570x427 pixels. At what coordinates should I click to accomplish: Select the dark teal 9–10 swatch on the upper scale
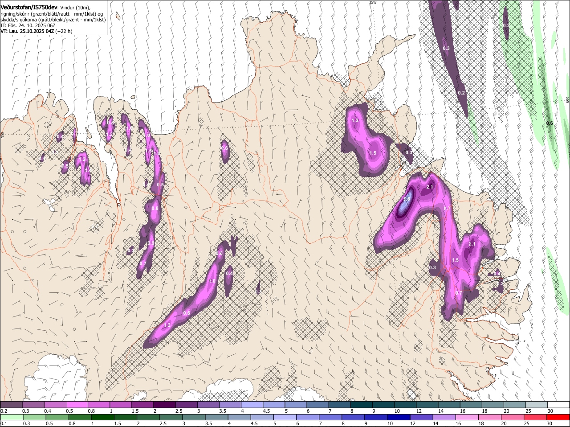[384, 405]
